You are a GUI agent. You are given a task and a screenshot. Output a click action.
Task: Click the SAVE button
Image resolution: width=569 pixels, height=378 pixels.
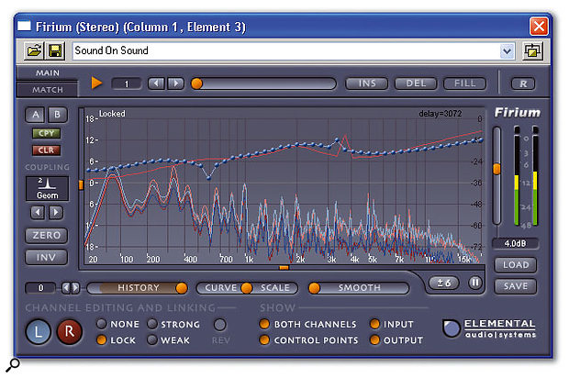click(515, 286)
